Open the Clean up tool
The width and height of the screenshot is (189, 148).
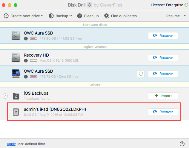[88, 16]
